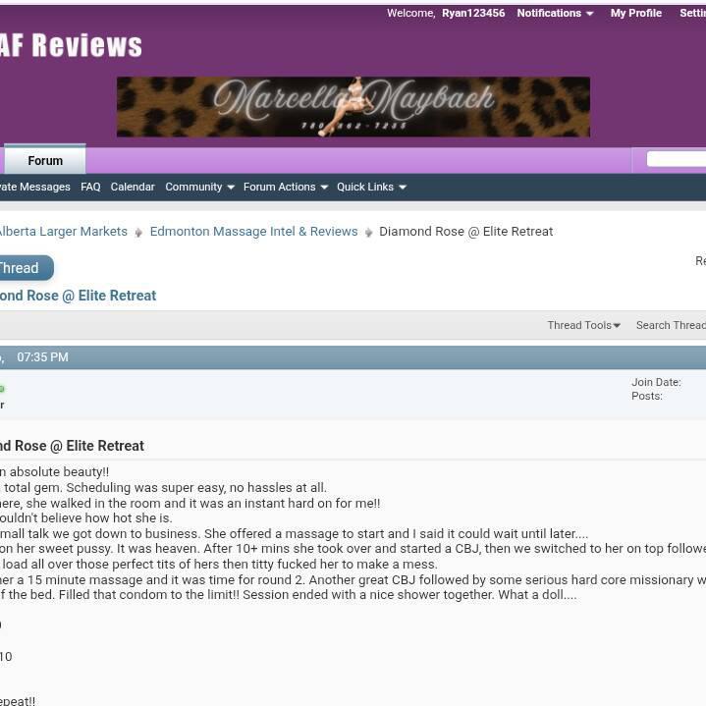Image resolution: width=706 pixels, height=706 pixels.
Task: Click the Ryan123456 username link
Action: point(473,14)
